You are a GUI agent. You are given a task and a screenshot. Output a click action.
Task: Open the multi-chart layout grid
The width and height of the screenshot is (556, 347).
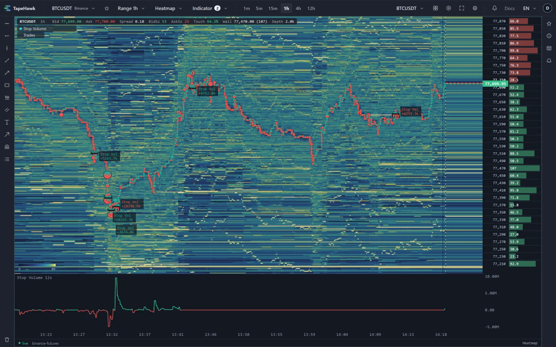coord(436,8)
